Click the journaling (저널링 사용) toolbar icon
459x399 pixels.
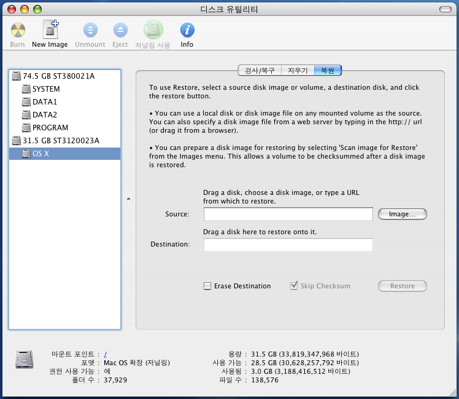(x=153, y=30)
